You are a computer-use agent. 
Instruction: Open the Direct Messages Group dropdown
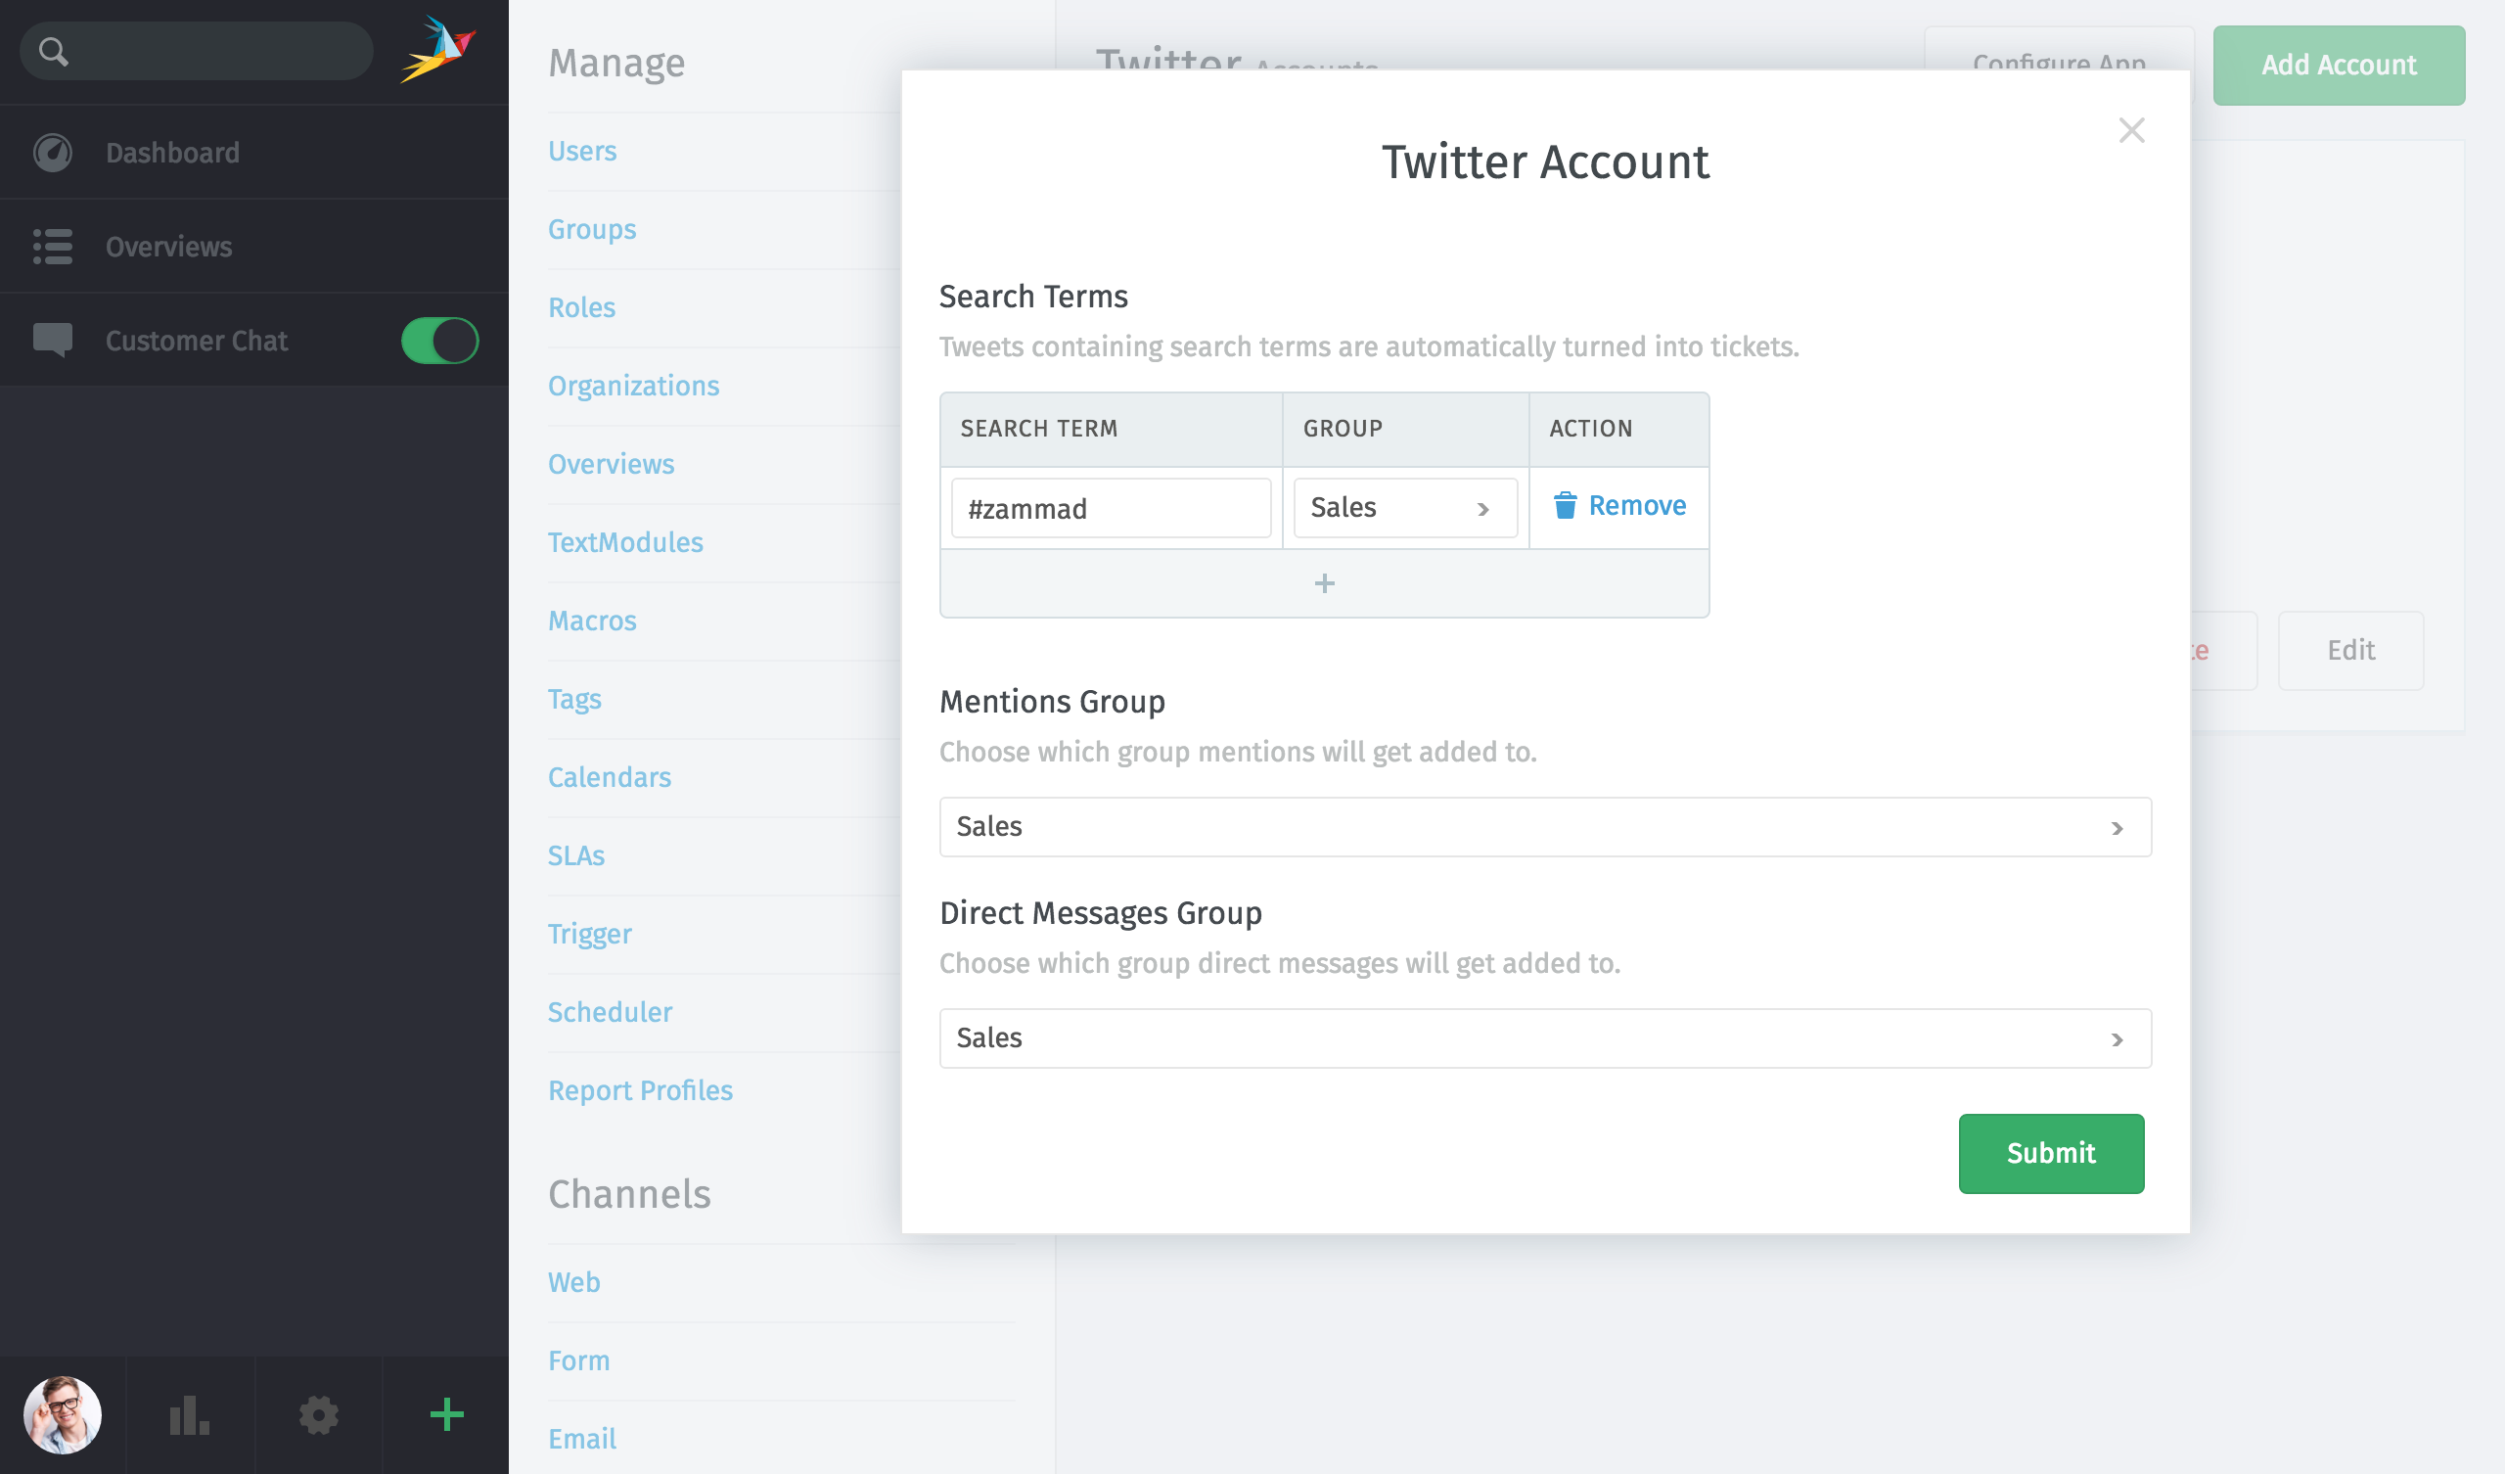point(1545,1038)
